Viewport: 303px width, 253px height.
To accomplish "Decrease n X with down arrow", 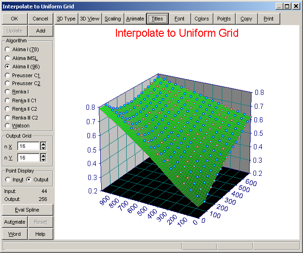I will tap(43, 148).
